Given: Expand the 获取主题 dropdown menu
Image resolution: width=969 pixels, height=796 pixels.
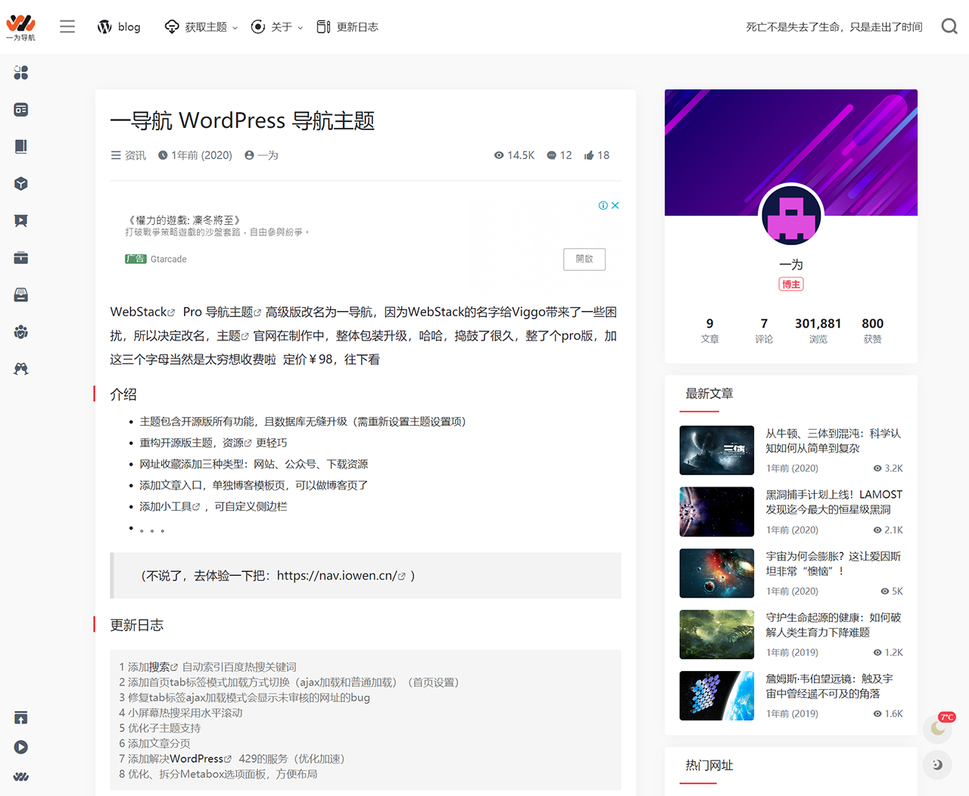Looking at the screenshot, I should pos(200,26).
